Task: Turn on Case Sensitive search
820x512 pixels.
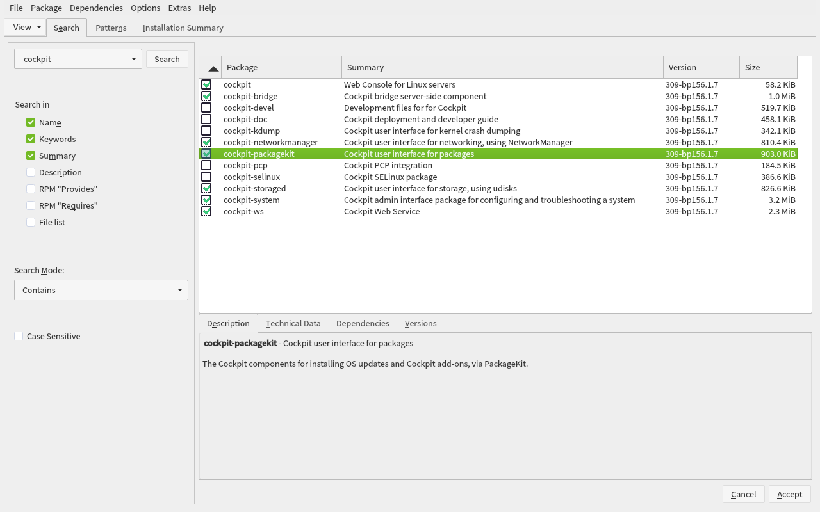Action: (19, 336)
